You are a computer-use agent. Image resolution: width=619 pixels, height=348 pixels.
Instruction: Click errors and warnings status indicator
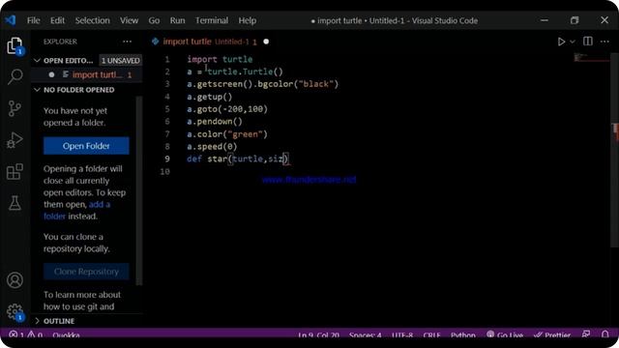[26, 334]
